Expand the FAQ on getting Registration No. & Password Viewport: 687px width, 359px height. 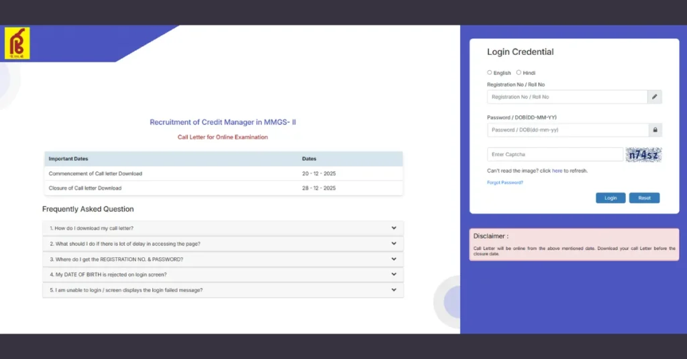coord(223,259)
